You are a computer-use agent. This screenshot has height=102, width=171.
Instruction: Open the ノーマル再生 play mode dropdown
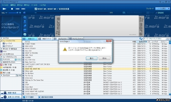coord(163,8)
